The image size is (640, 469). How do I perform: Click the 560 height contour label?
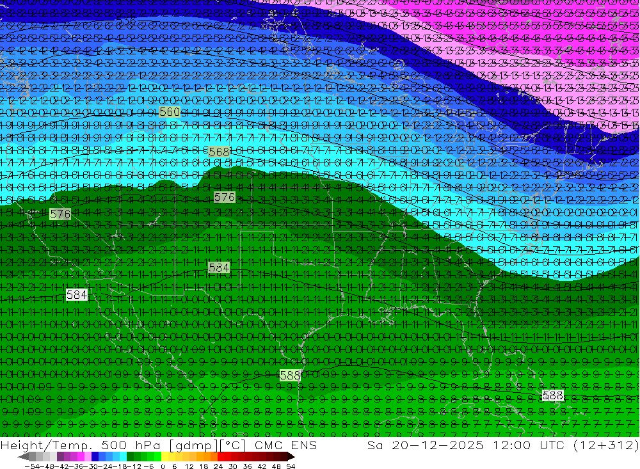click(170, 111)
